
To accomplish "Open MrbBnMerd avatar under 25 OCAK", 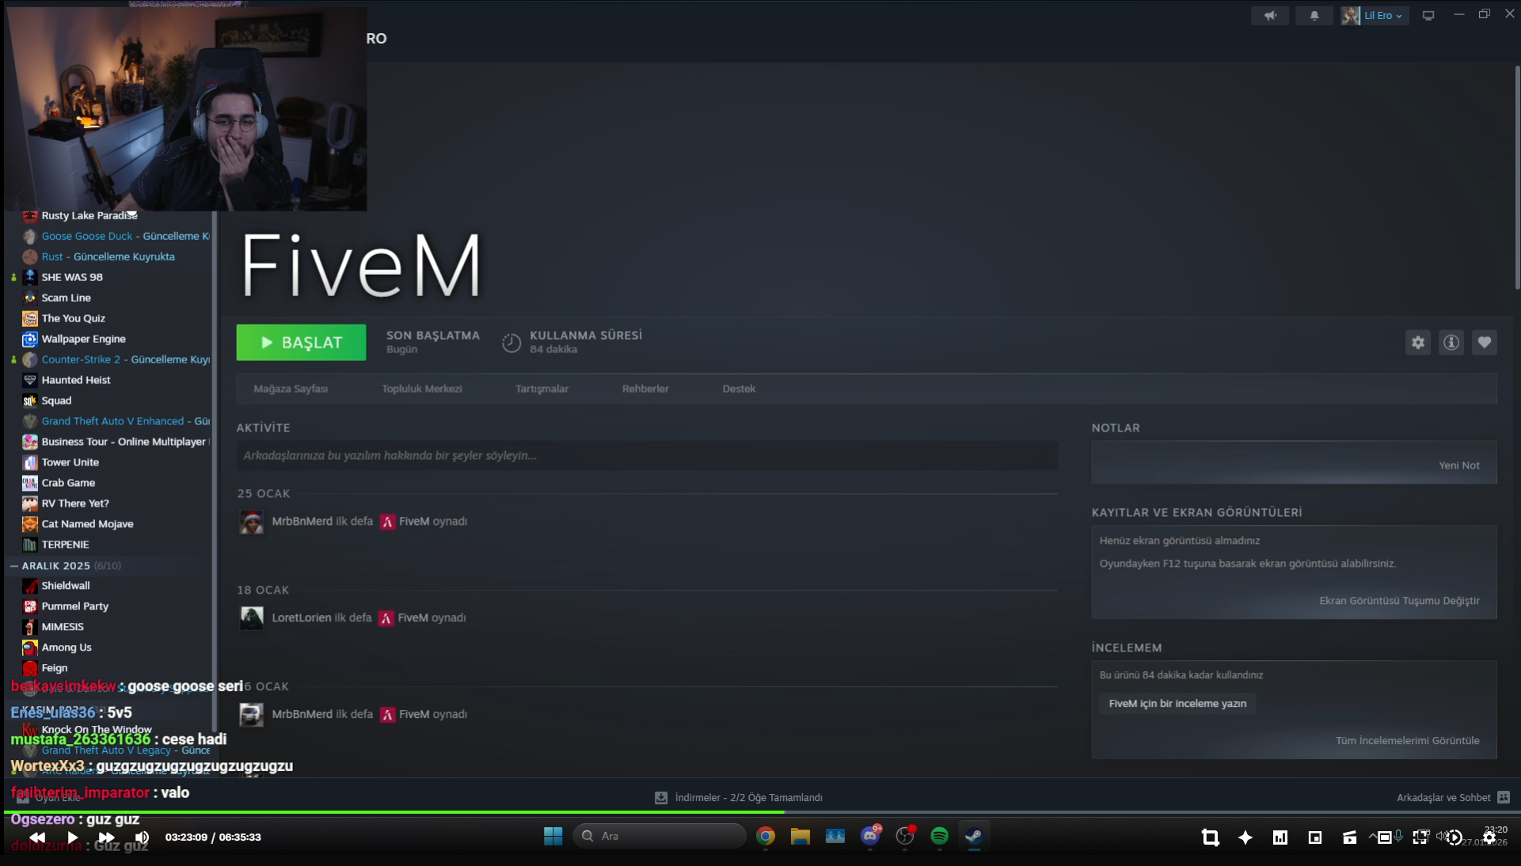I will click(252, 522).
